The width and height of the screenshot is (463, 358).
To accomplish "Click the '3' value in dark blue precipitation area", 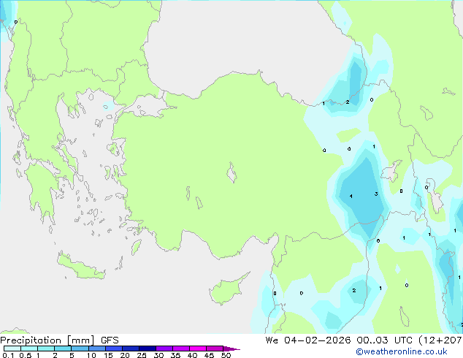I will pyautogui.click(x=376, y=194).
